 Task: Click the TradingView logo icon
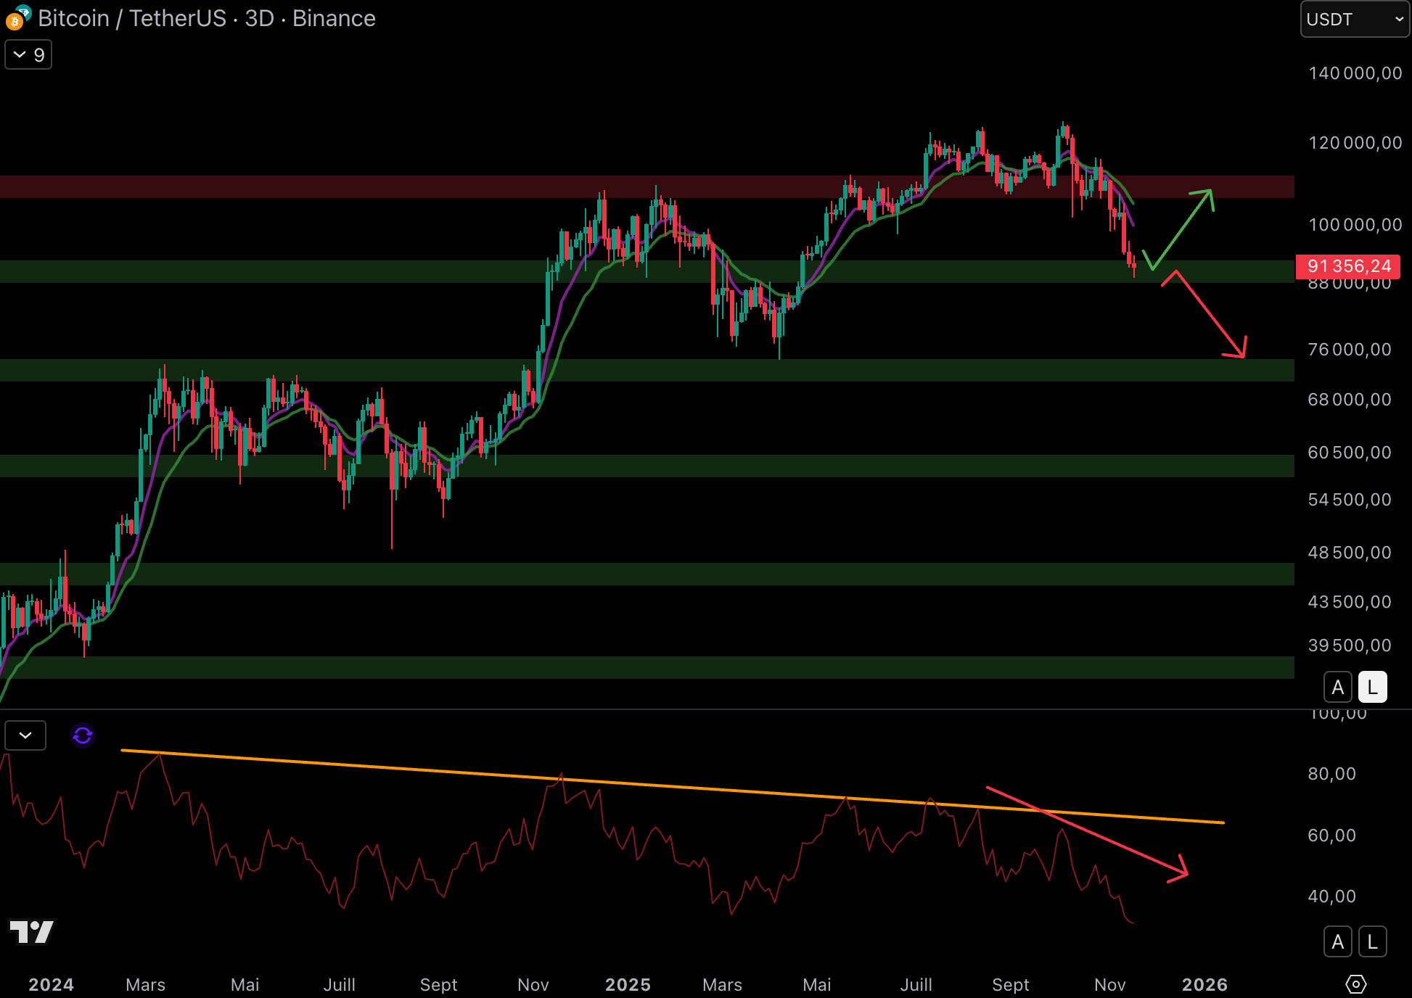click(x=31, y=931)
